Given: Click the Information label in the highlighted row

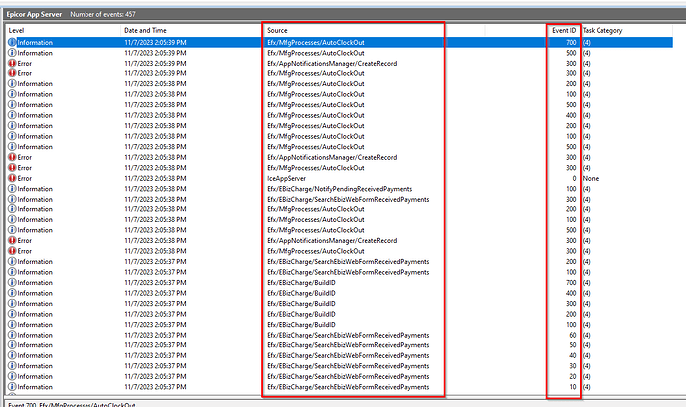Looking at the screenshot, I should [x=35, y=43].
